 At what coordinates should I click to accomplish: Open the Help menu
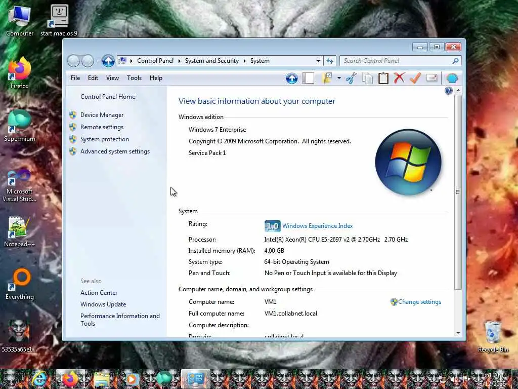coord(156,78)
